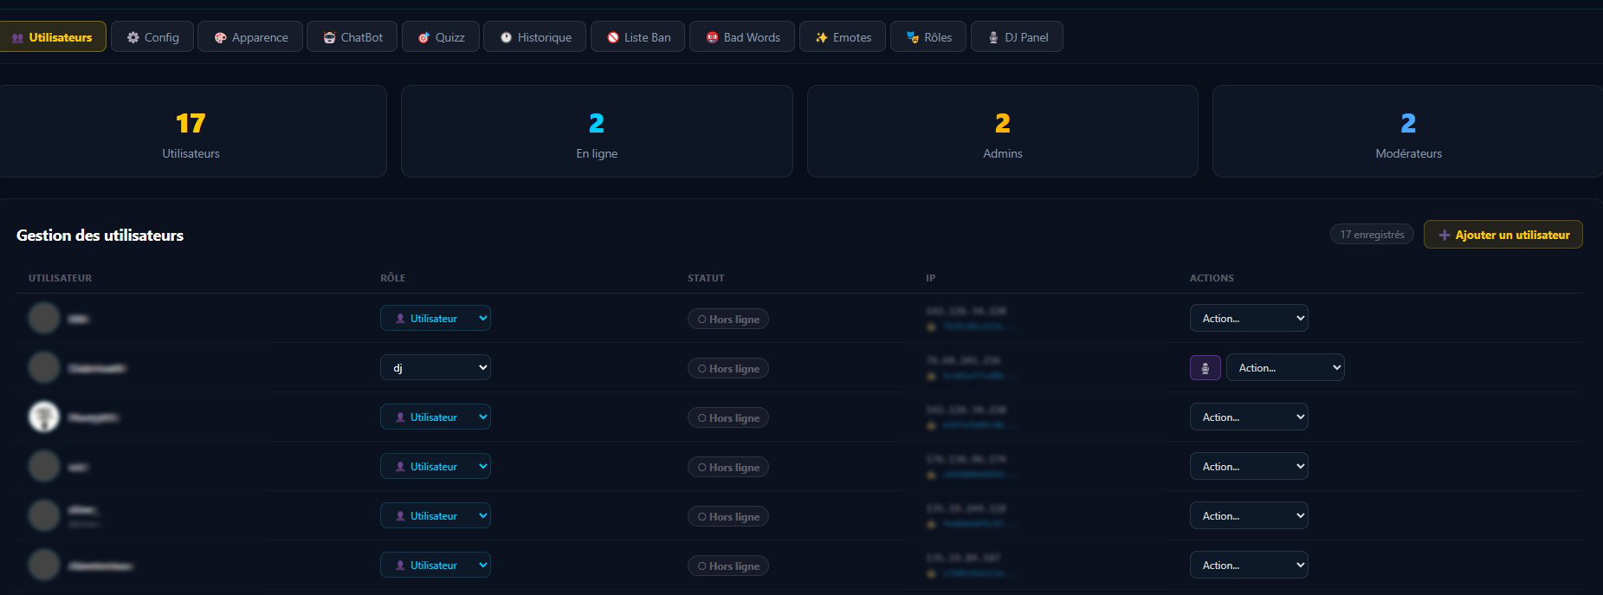Viewport: 1603px width, 595px height.
Task: Click the target icon on Quizz tab
Action: 423,37
